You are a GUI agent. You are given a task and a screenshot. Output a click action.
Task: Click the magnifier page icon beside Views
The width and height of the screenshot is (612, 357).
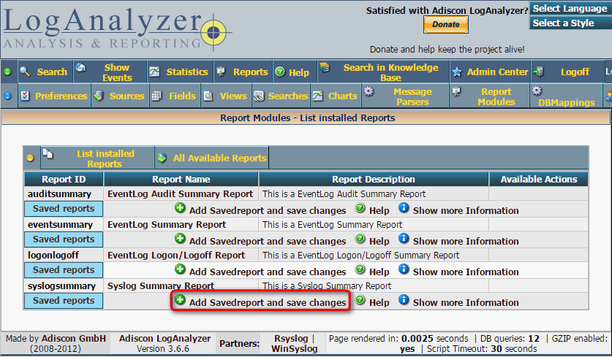pyautogui.click(x=208, y=96)
